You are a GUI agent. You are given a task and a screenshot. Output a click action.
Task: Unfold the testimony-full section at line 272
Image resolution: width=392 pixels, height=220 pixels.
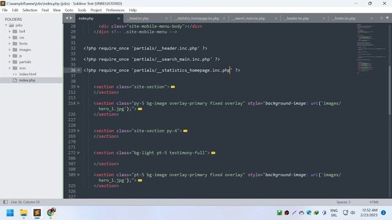[78, 153]
